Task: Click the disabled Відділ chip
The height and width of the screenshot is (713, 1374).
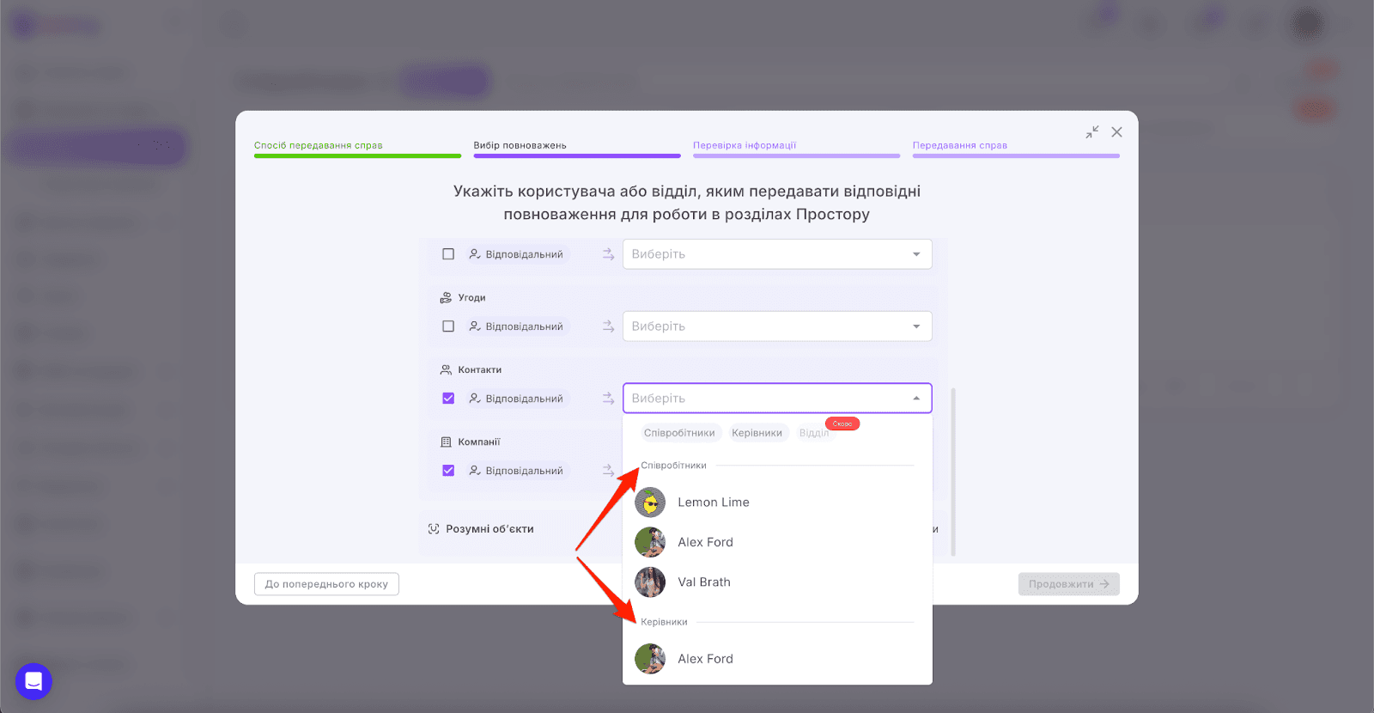Action: pyautogui.click(x=813, y=433)
